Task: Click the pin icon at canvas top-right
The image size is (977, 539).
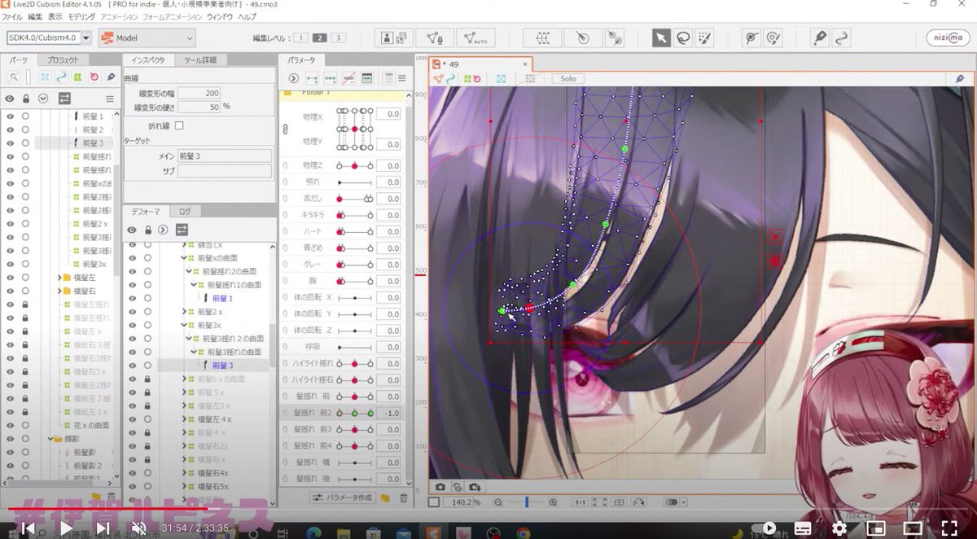Action: click(x=959, y=79)
